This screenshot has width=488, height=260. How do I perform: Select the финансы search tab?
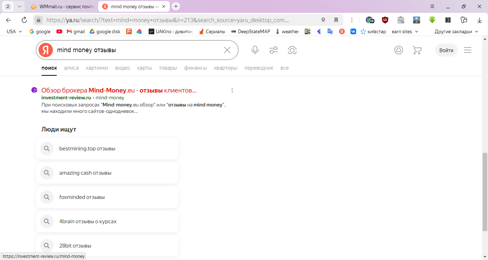tap(195, 68)
